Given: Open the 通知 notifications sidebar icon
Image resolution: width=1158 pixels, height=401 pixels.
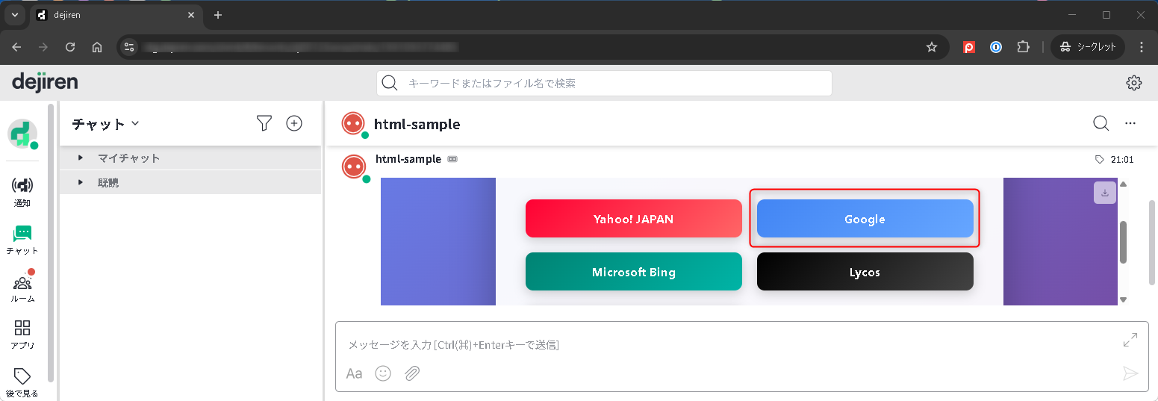Looking at the screenshot, I should (x=22, y=190).
